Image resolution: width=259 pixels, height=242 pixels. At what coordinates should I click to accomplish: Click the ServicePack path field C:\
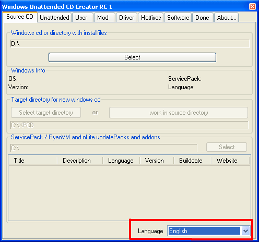click(x=104, y=148)
